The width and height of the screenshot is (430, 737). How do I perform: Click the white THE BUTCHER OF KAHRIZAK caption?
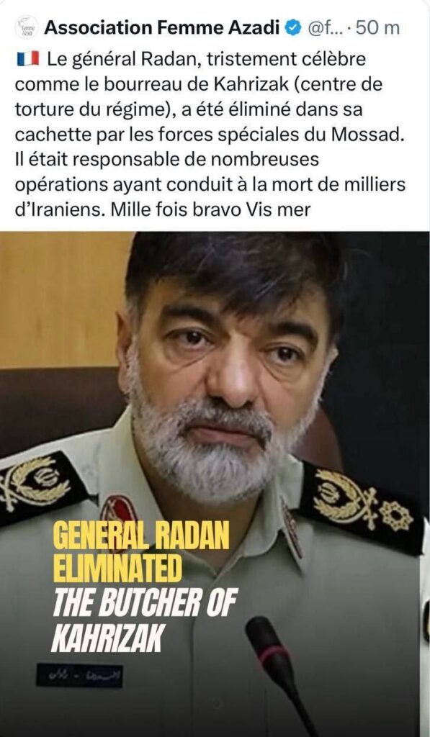tap(145, 621)
